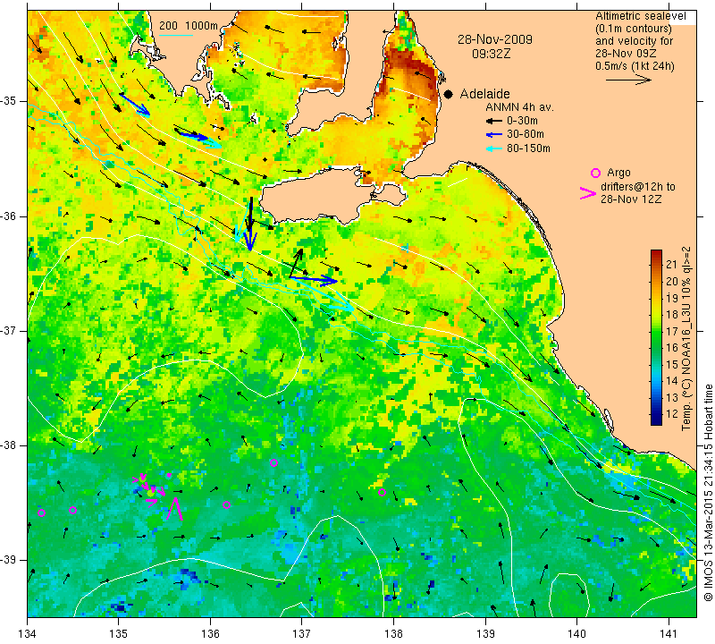Click the 137 longitude axis label
The height and width of the screenshot is (644, 715).
pyautogui.click(x=302, y=633)
